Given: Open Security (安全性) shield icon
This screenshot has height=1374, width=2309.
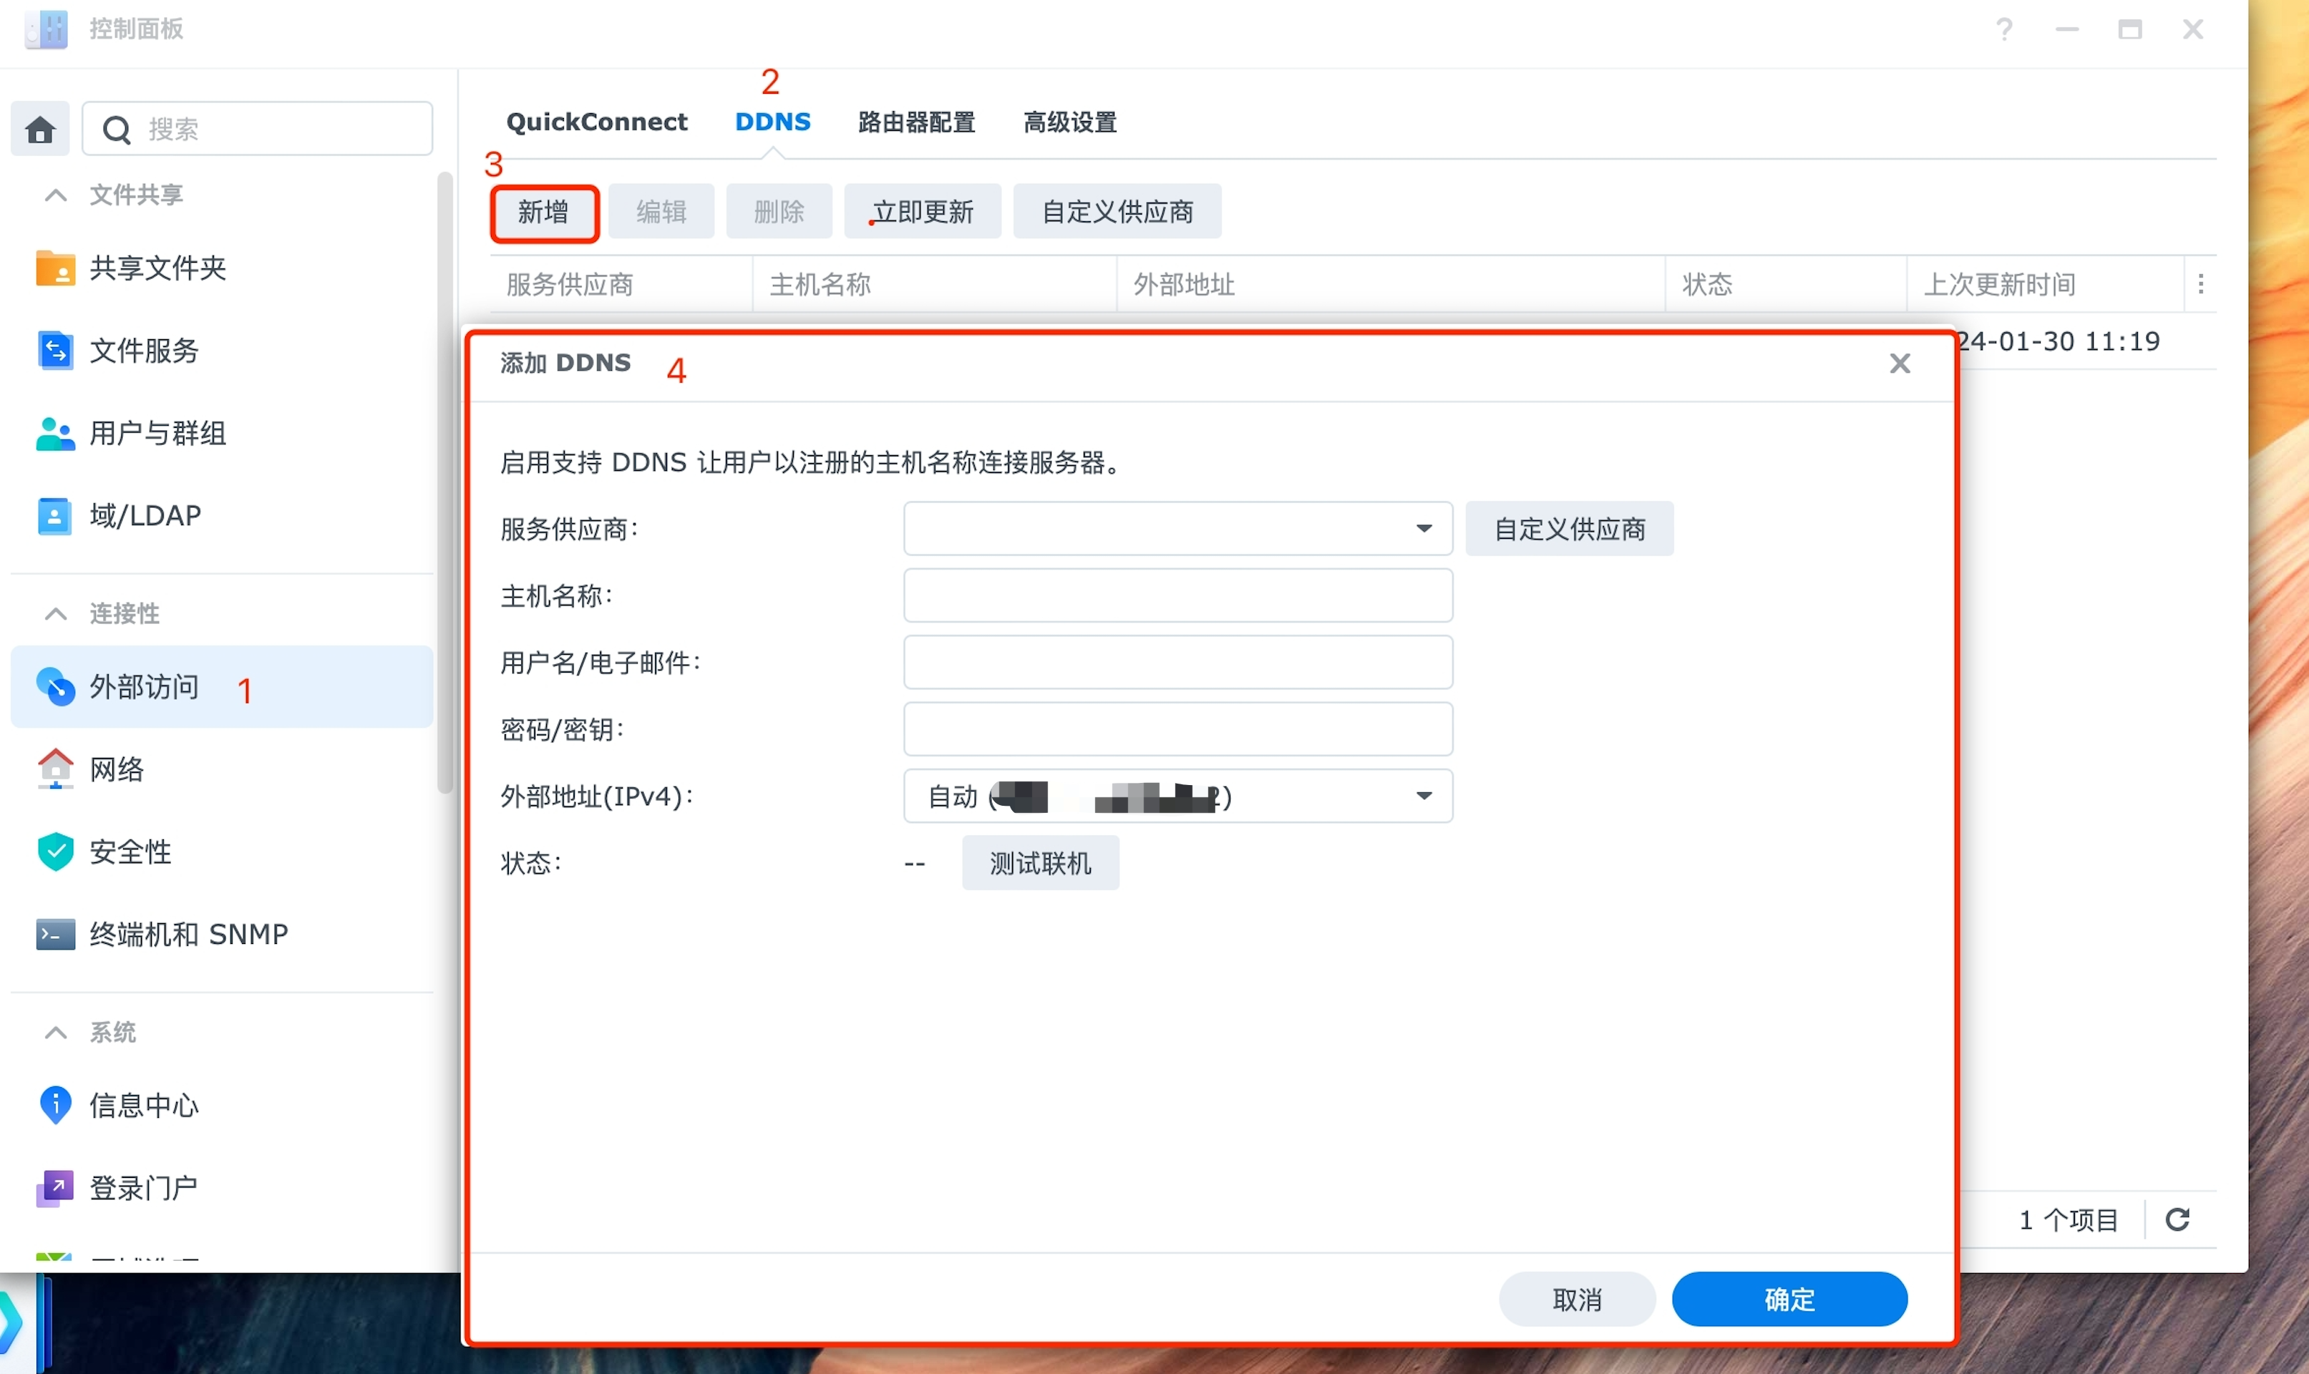Looking at the screenshot, I should (54, 851).
